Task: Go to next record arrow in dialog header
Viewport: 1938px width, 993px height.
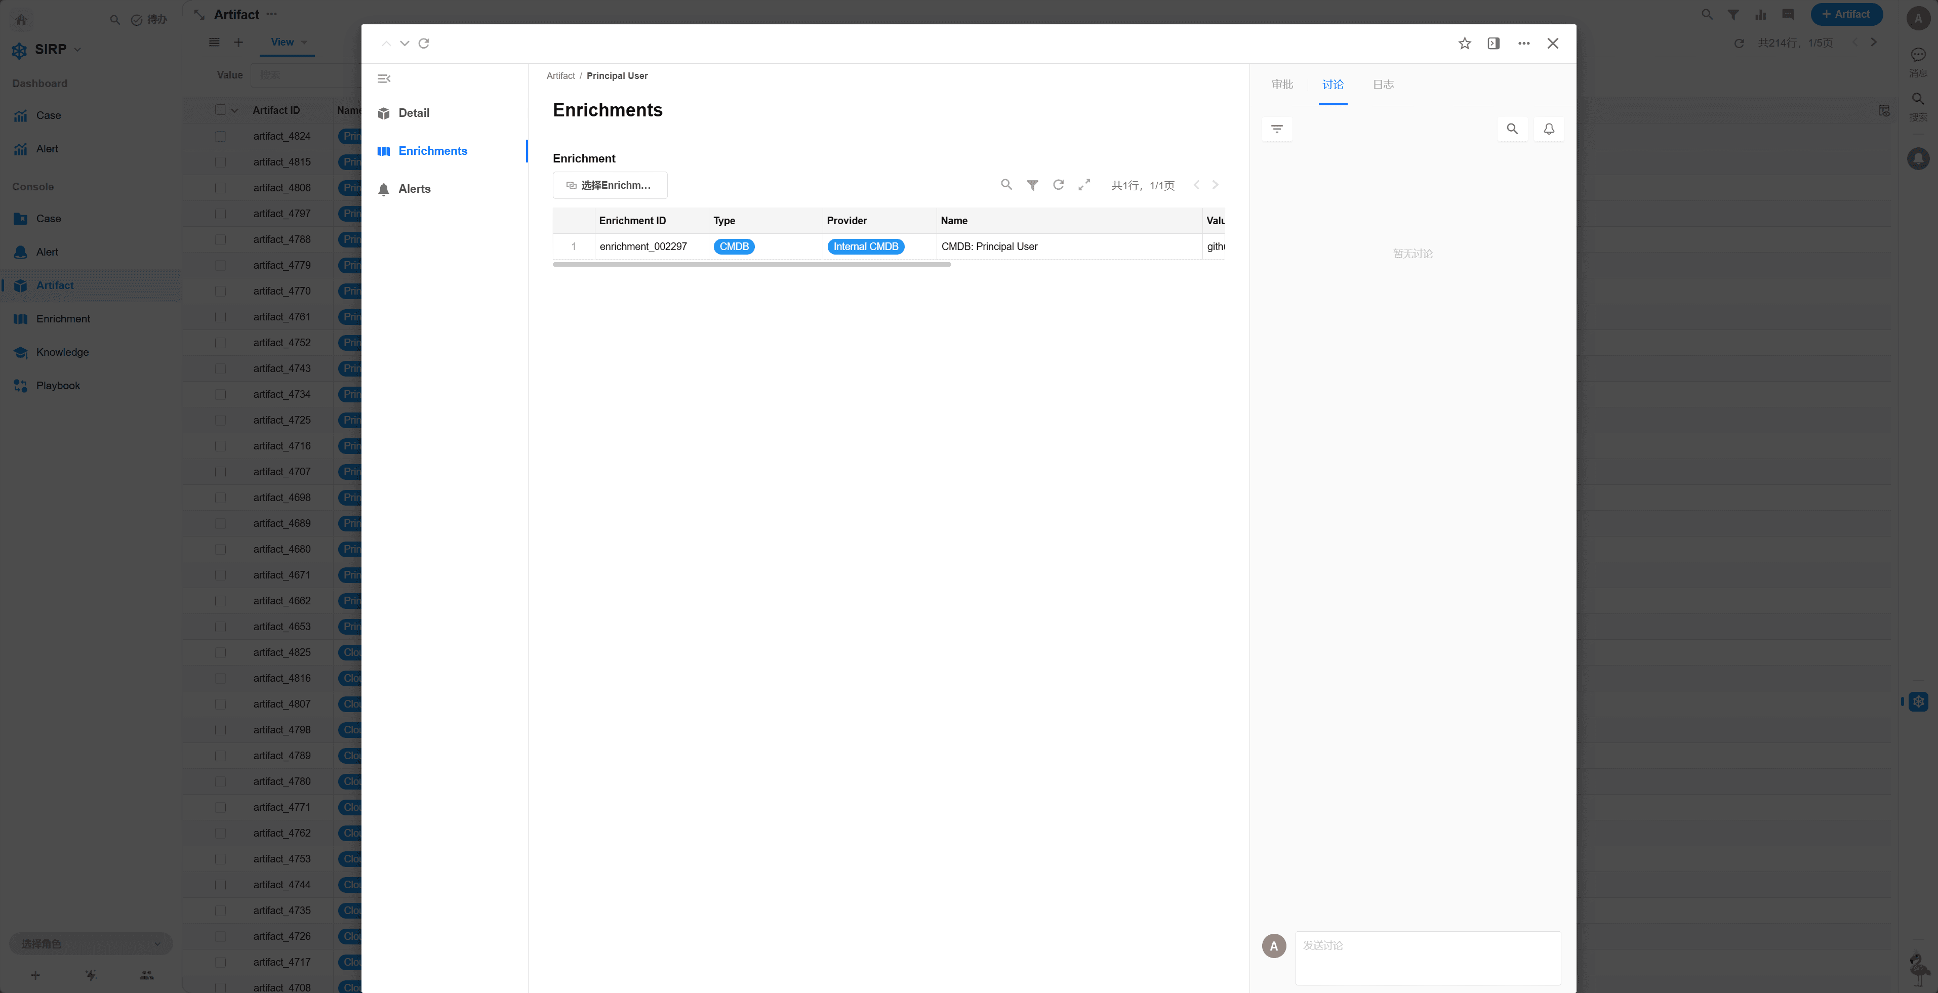Action: (x=405, y=44)
